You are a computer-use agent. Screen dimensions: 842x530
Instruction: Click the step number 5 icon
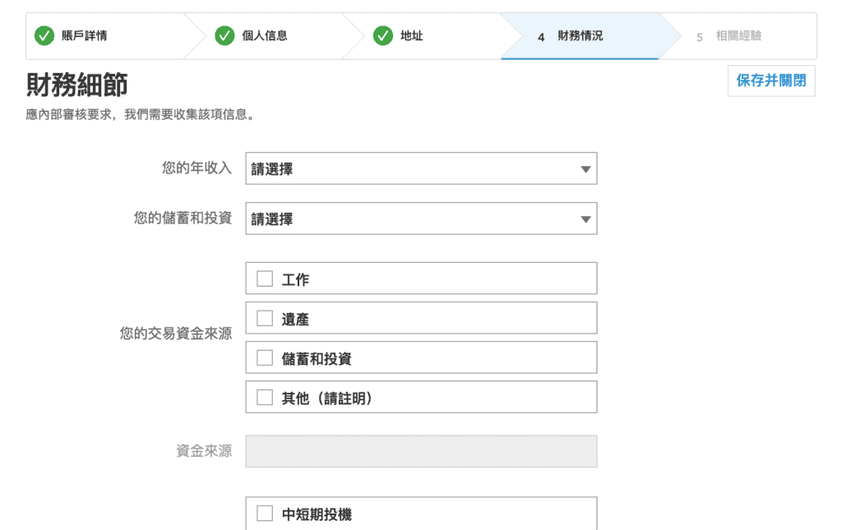point(699,37)
